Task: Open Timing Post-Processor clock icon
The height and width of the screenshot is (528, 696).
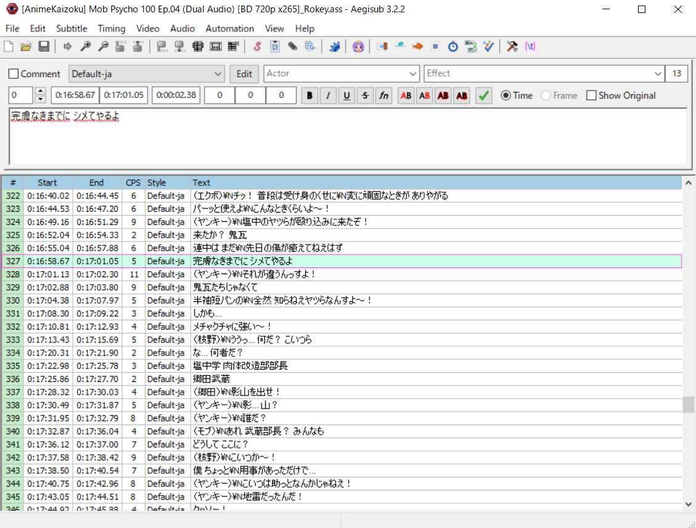Action: (452, 46)
